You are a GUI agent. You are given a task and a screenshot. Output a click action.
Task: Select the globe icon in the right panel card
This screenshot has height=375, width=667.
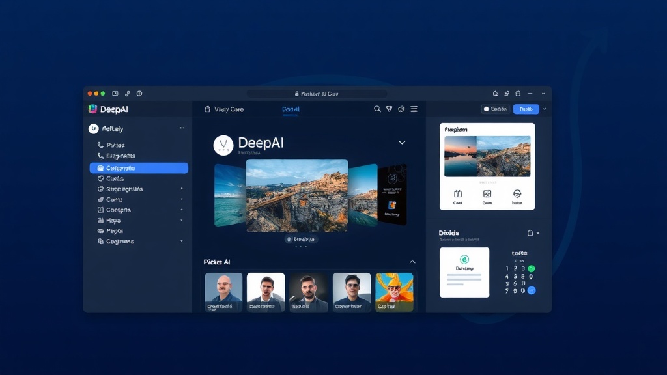coord(517,194)
